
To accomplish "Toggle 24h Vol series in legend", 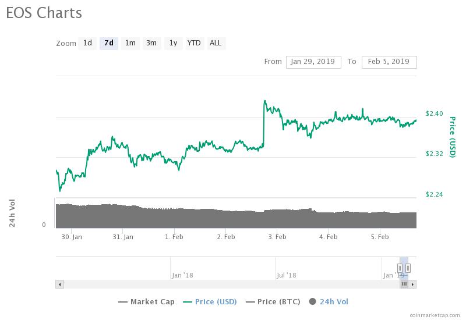I will 329,301.
